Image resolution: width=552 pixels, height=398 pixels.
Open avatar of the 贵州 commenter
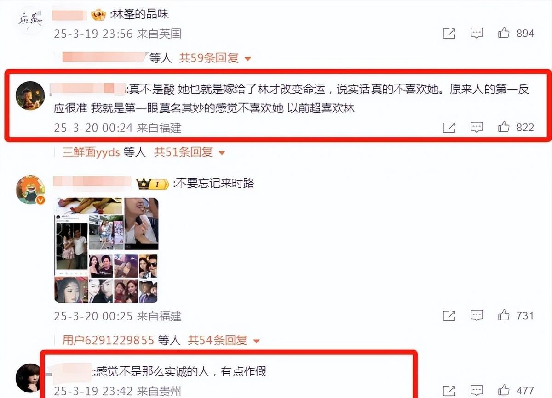[30, 378]
